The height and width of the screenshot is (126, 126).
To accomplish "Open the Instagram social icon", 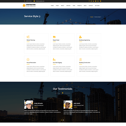I will click(101, 1).
